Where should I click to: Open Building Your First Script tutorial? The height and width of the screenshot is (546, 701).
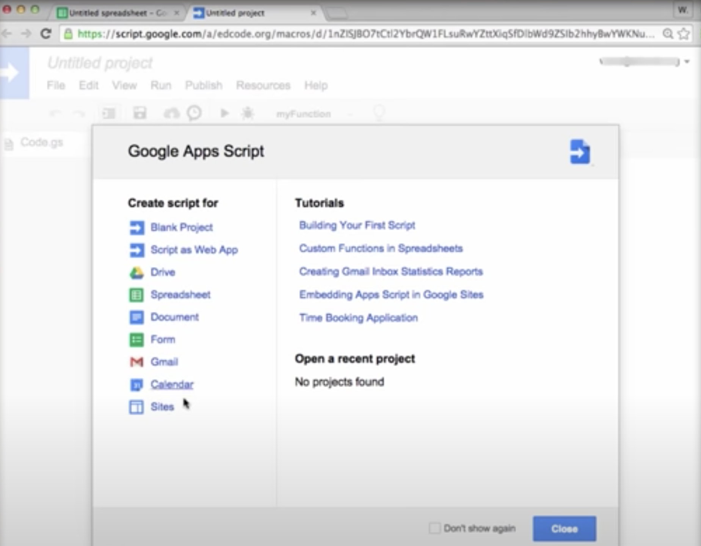(357, 225)
